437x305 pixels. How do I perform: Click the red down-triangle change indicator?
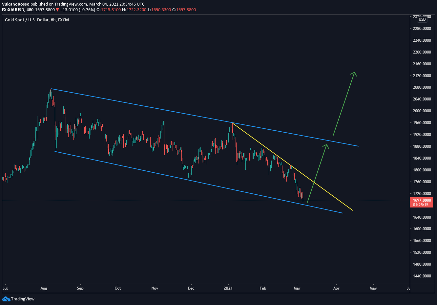(x=57, y=10)
